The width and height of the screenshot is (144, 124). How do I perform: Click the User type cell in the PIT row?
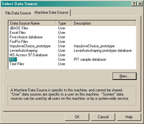(62, 59)
